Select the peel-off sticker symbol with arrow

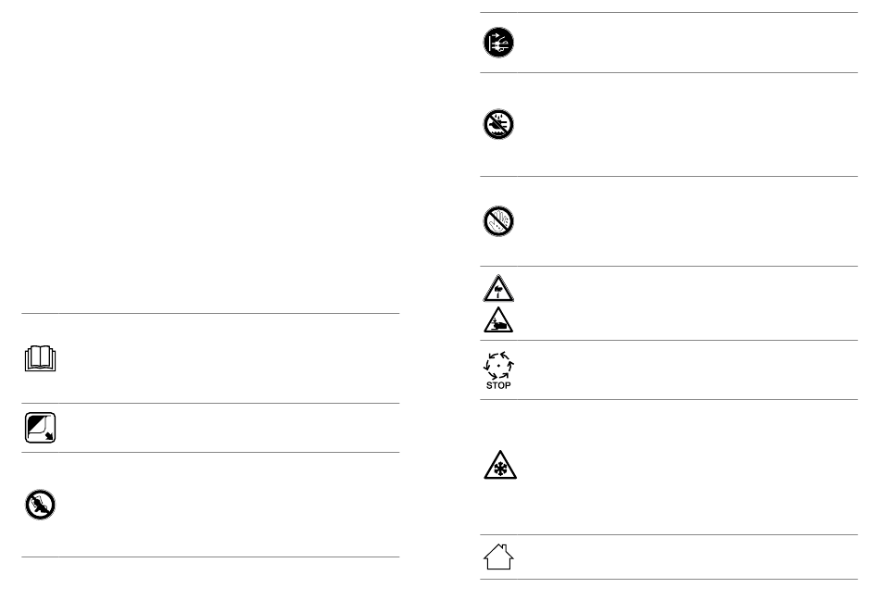coord(41,428)
